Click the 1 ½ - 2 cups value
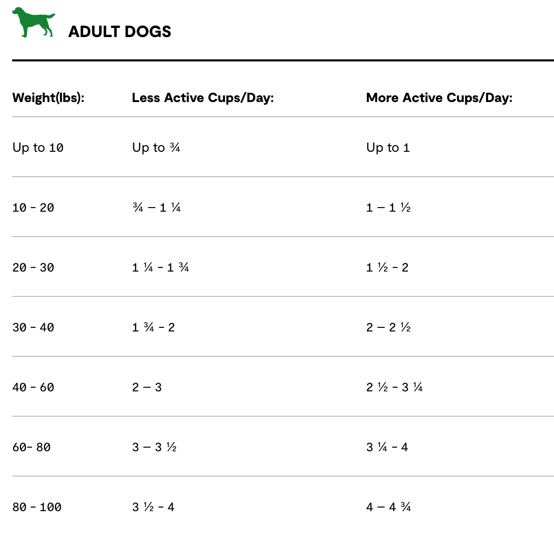Image resolution: width=554 pixels, height=535 pixels. point(387,267)
